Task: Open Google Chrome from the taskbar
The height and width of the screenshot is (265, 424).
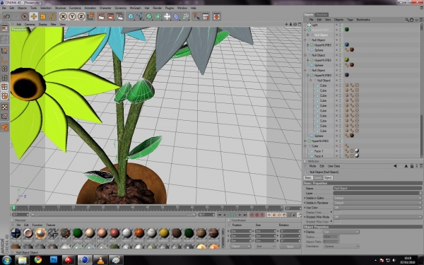Action: (38, 260)
